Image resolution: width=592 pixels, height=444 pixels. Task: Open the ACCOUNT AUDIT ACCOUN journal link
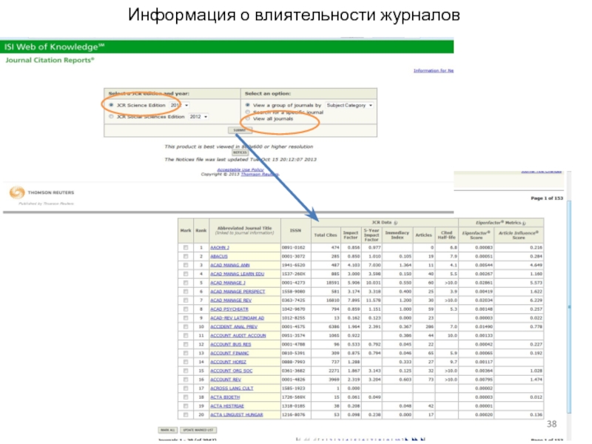coord(238,336)
